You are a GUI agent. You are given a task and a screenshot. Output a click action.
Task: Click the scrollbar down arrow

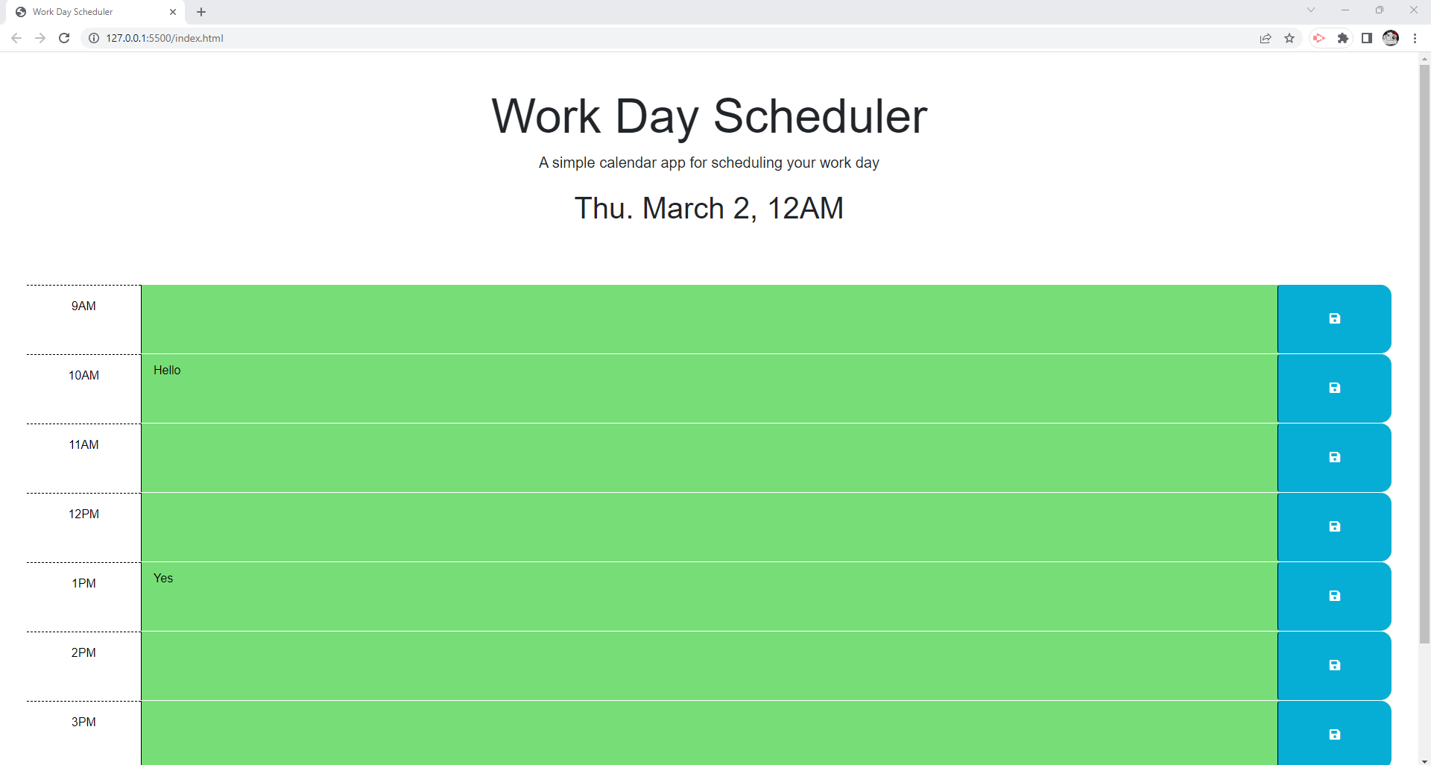pyautogui.click(x=1424, y=758)
